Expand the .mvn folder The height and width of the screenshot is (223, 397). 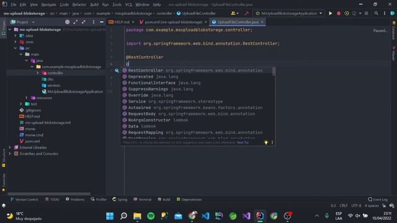[x=15, y=42]
